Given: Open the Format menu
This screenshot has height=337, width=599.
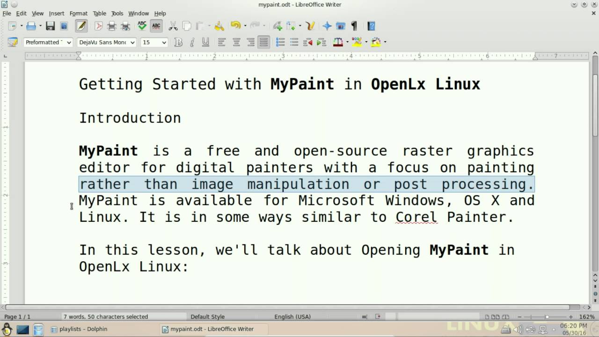Looking at the screenshot, I should (x=79, y=13).
